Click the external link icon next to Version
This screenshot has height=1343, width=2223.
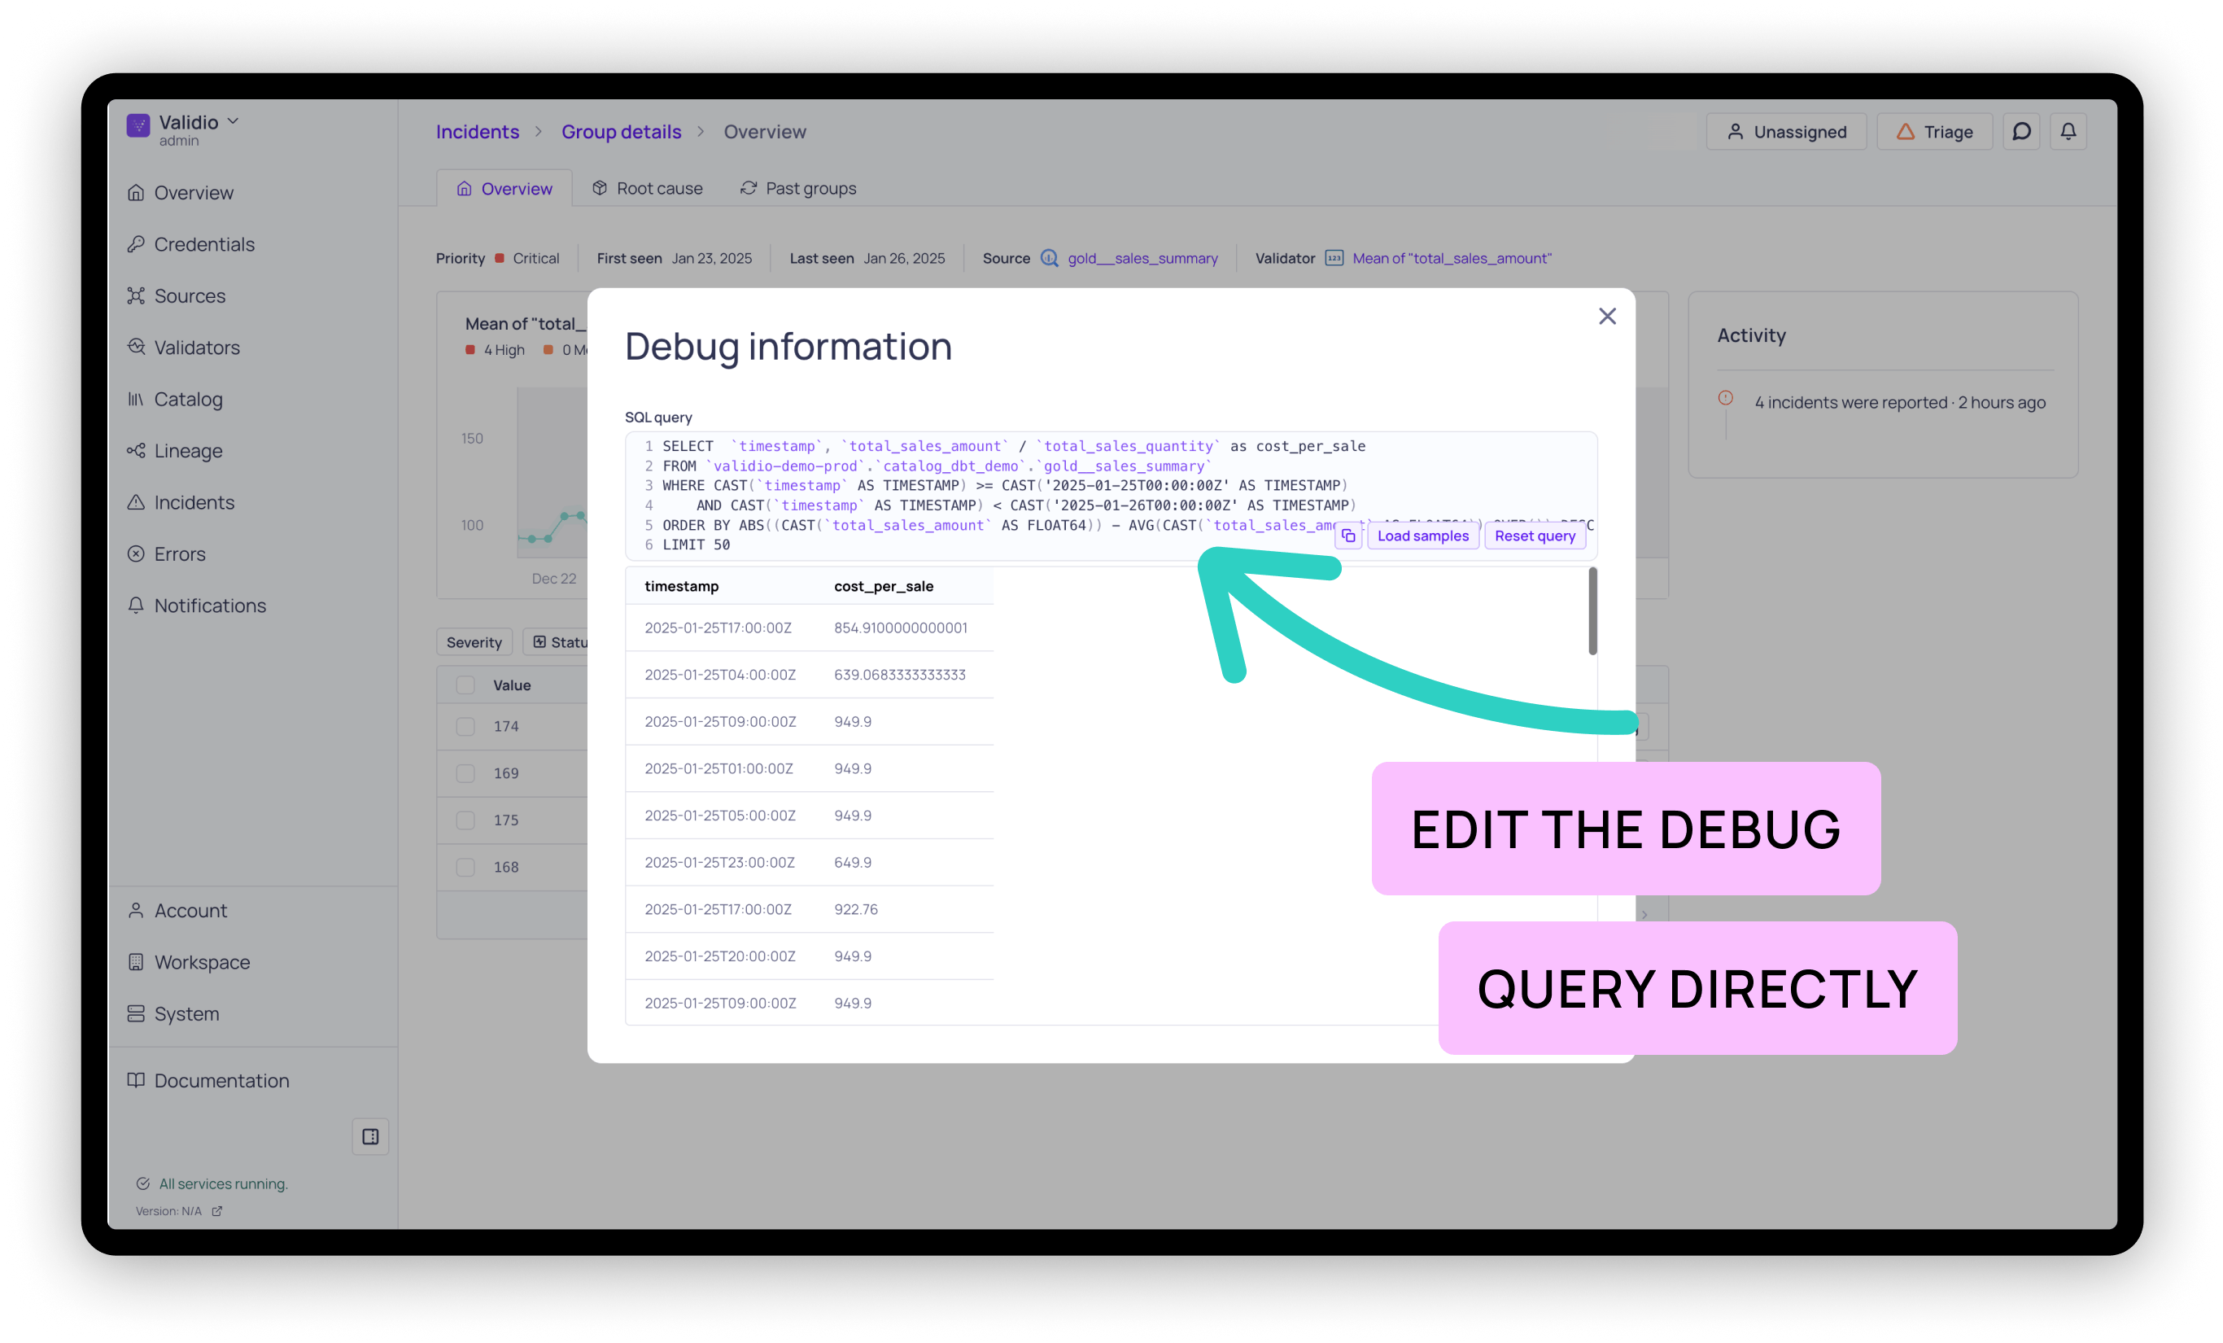coord(216,1211)
